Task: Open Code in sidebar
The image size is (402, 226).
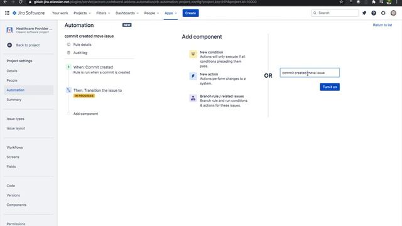Action: tap(11, 186)
